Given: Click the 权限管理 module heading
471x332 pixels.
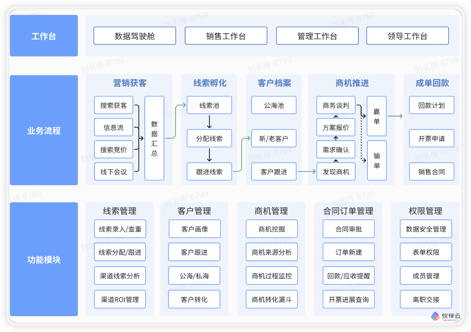Looking at the screenshot, I should [x=425, y=211].
